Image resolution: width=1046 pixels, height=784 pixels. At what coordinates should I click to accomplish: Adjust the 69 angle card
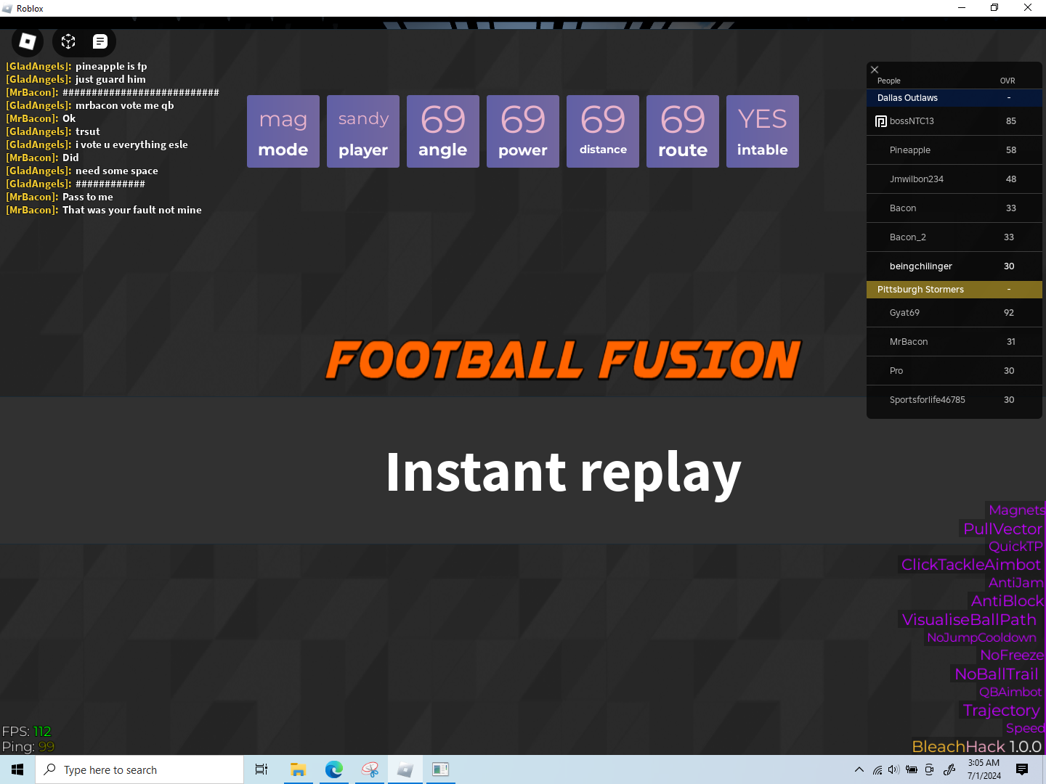pyautogui.click(x=443, y=131)
